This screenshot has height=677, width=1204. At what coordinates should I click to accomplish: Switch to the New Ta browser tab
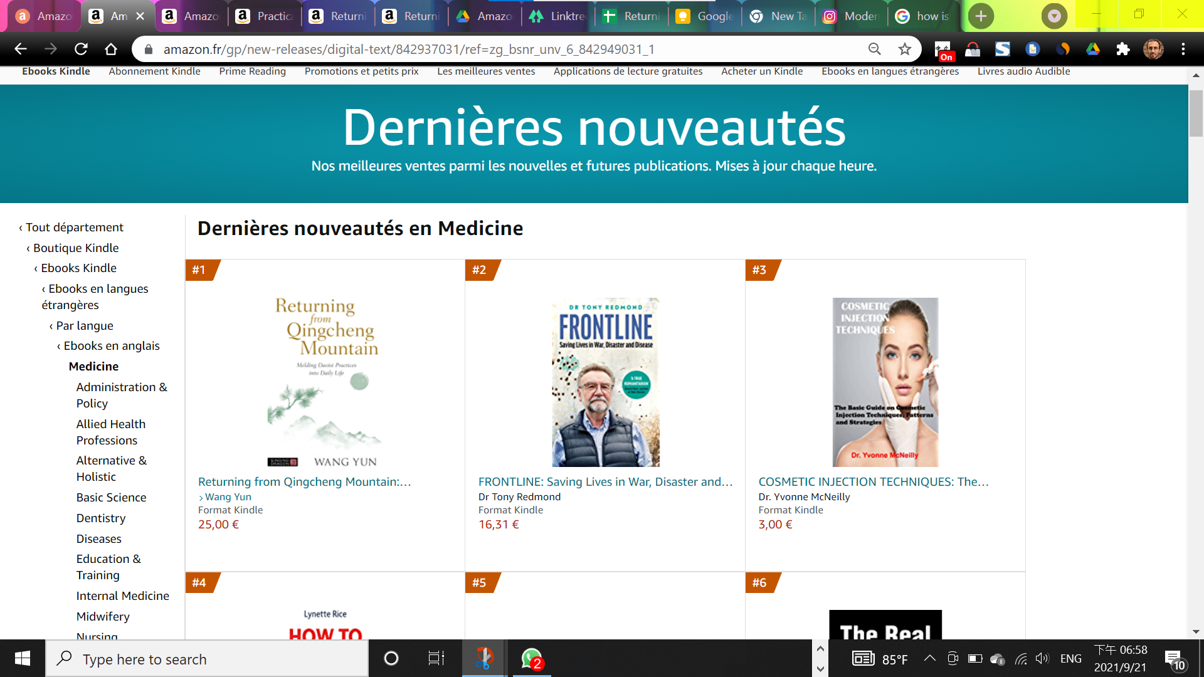pyautogui.click(x=778, y=16)
